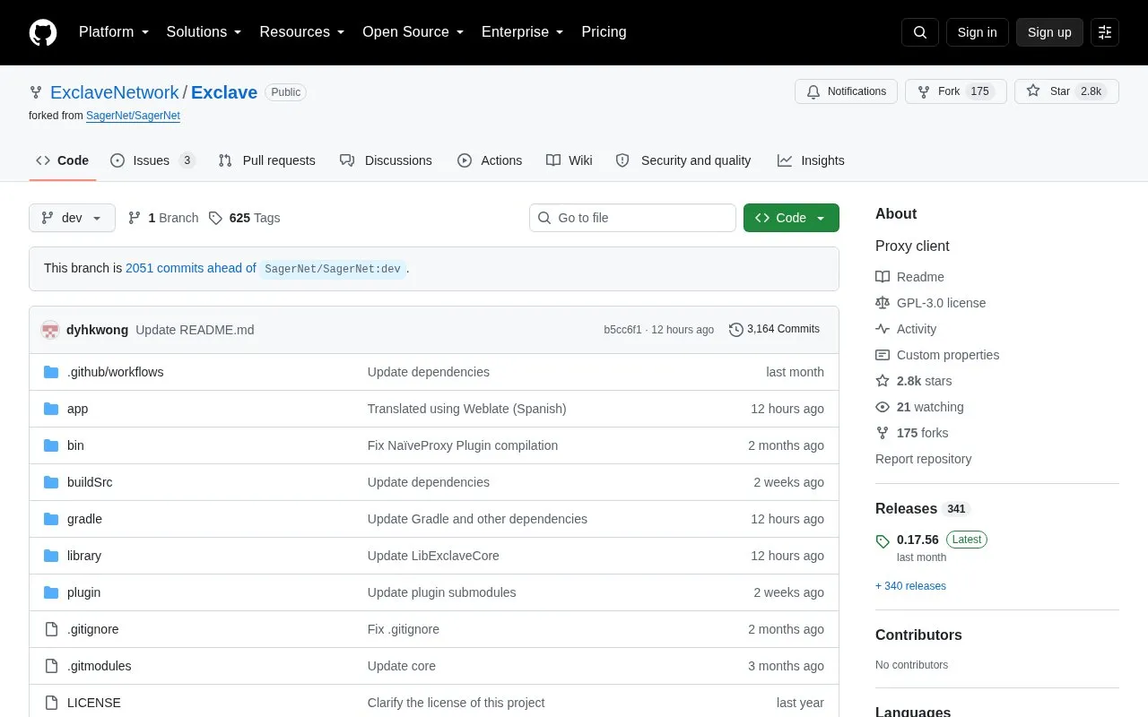Screen dimensions: 1148x717
Task: Click the Go to file field
Action: tap(632, 218)
